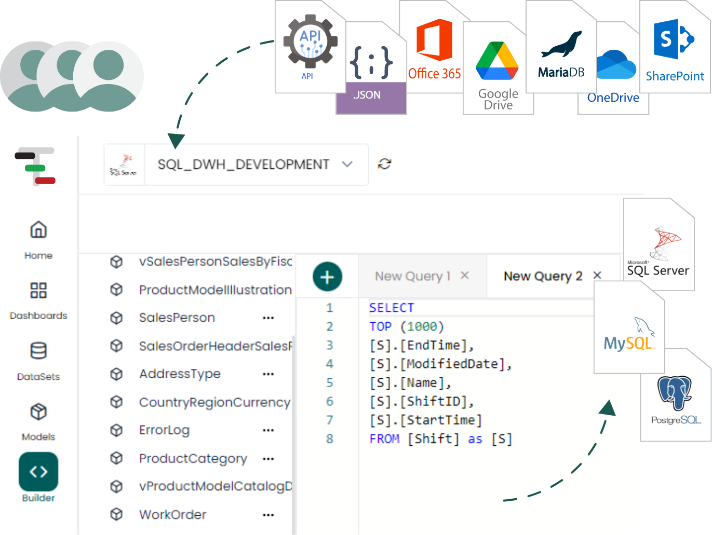The width and height of the screenshot is (712, 535).
Task: Click the SQL Server logo beside connection name
Action: [x=124, y=164]
